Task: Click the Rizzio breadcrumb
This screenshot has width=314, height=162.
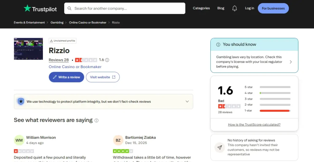Action: tap(116, 22)
